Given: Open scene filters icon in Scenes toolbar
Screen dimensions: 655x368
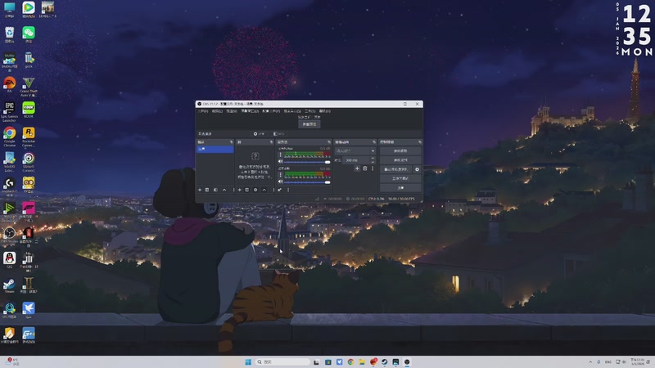Looking at the screenshot, I should (x=215, y=190).
